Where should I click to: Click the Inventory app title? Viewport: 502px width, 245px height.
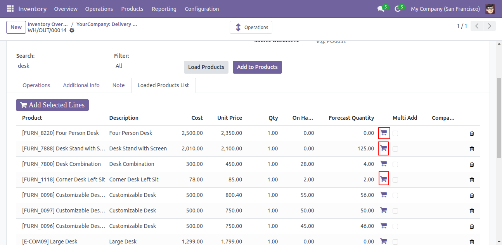pyautogui.click(x=32, y=9)
